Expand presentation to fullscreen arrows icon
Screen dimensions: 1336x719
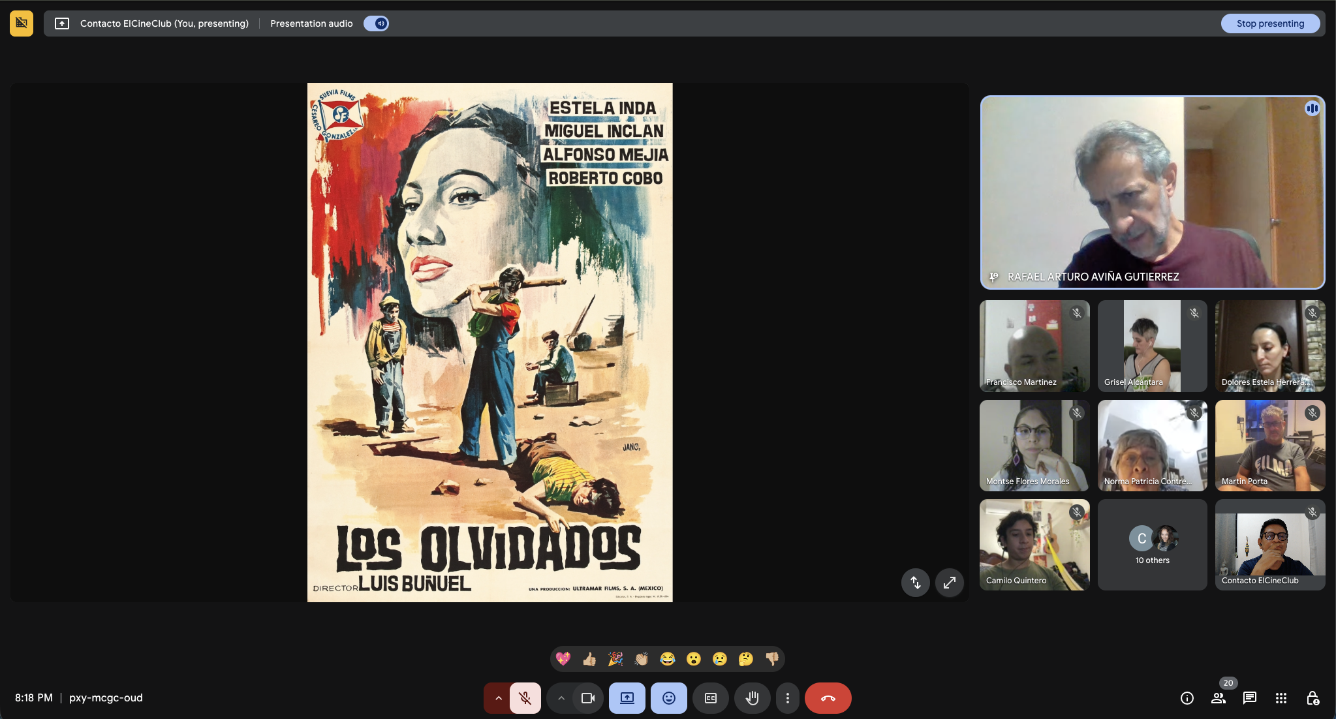[x=950, y=582]
